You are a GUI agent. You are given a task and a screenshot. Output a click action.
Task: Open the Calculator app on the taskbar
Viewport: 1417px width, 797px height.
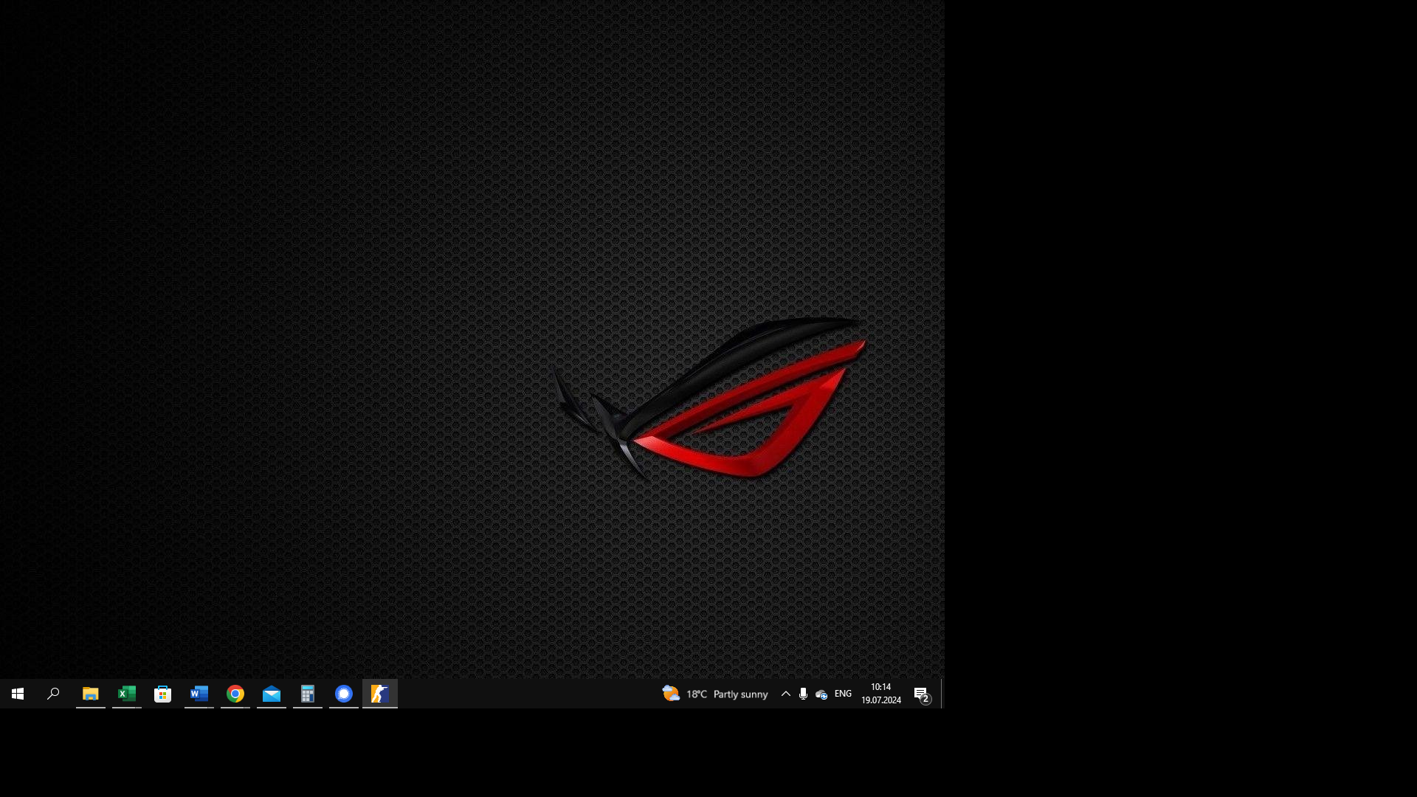[308, 694]
